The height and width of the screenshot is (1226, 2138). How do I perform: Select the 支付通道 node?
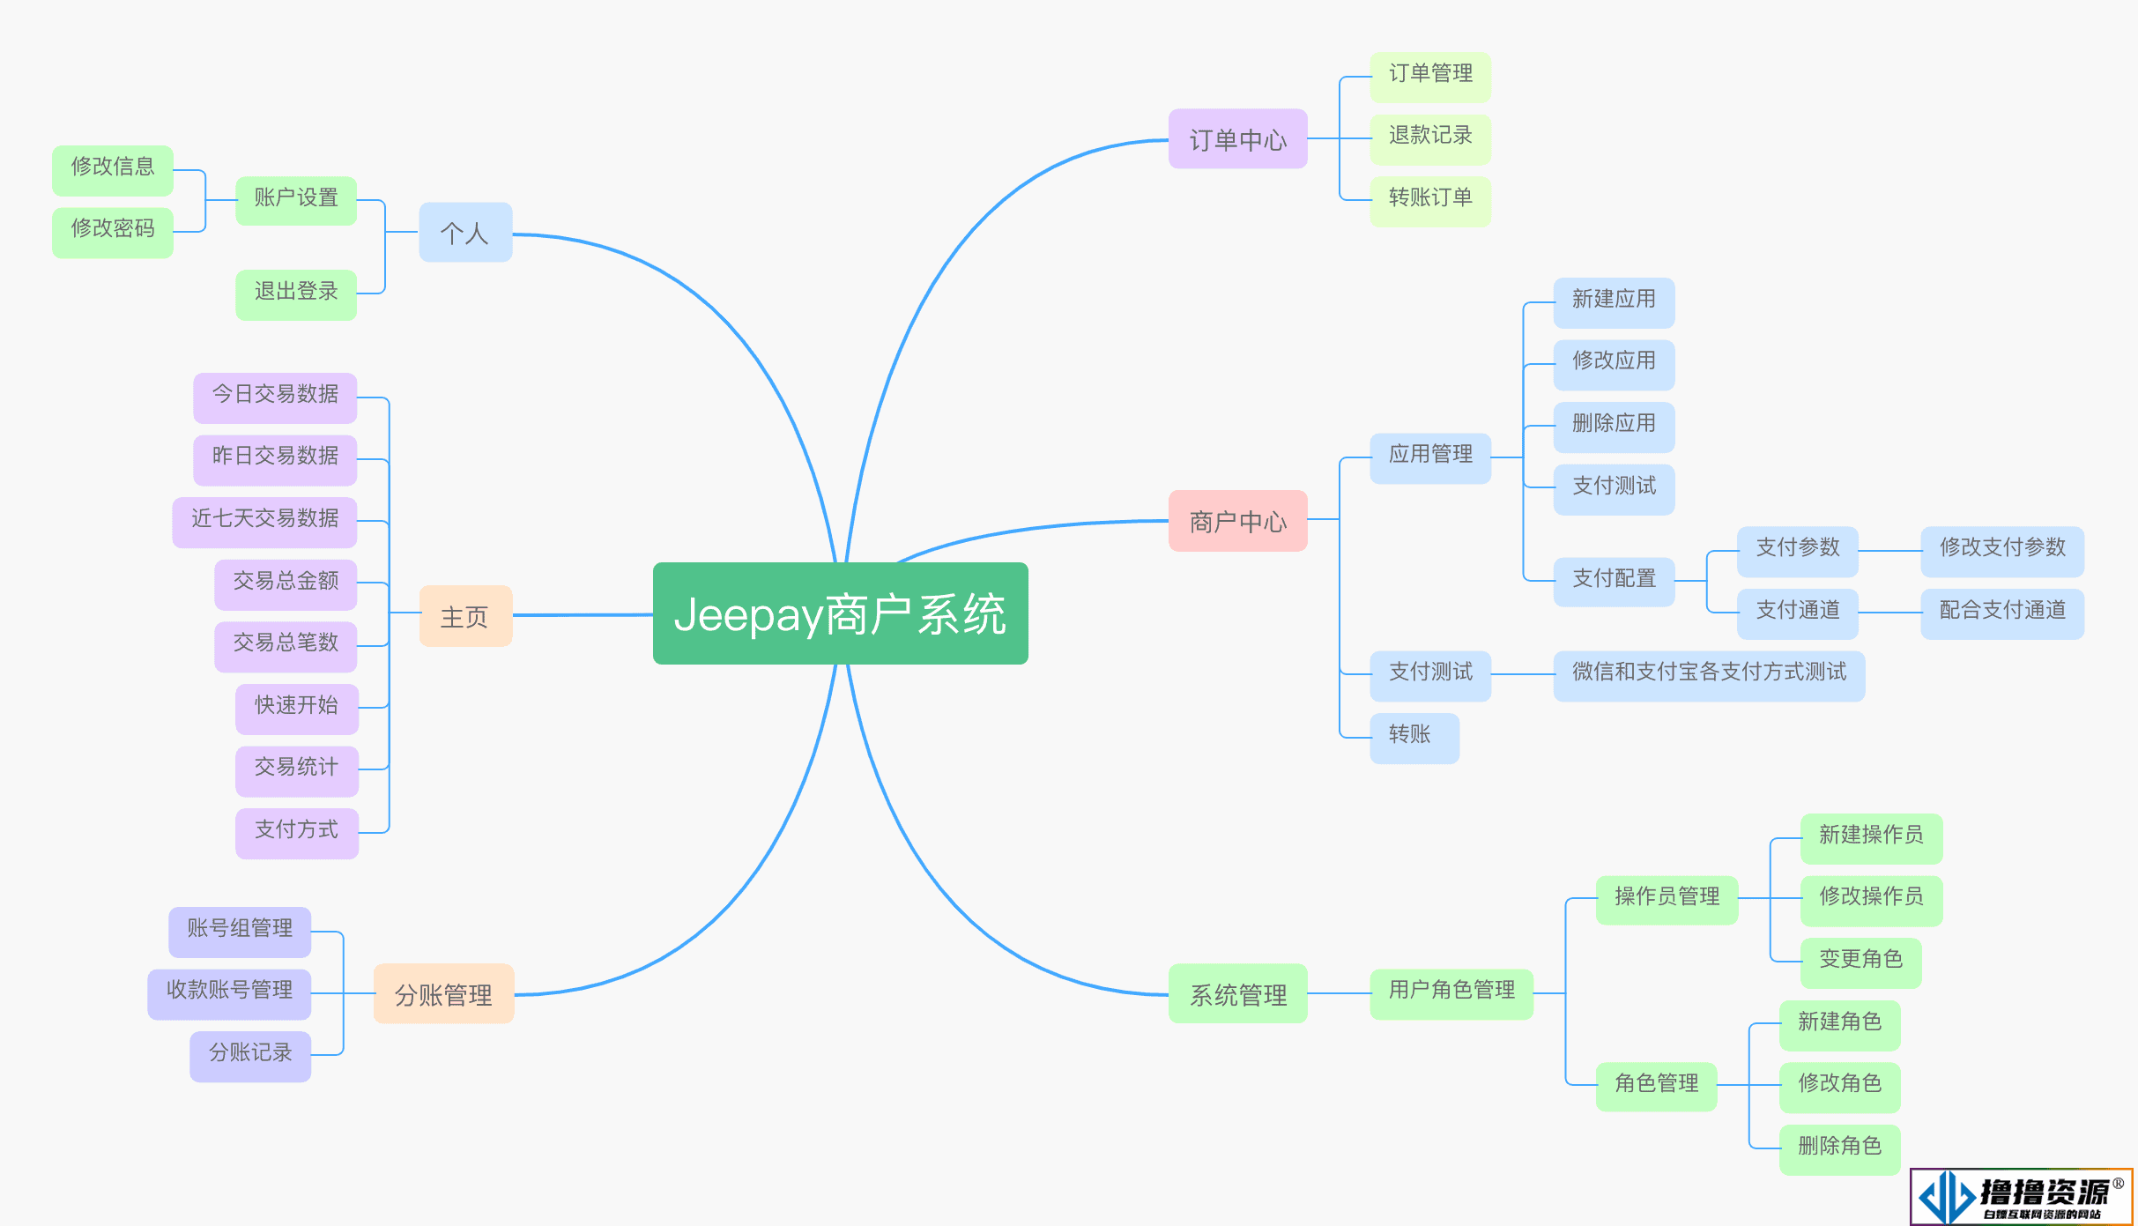[x=1797, y=613]
